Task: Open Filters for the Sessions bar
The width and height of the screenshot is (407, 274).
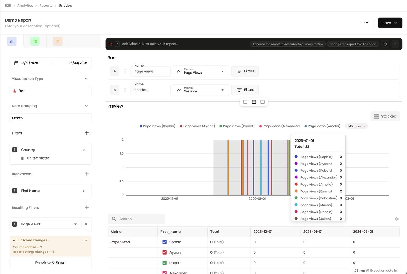Action: pyautogui.click(x=245, y=90)
